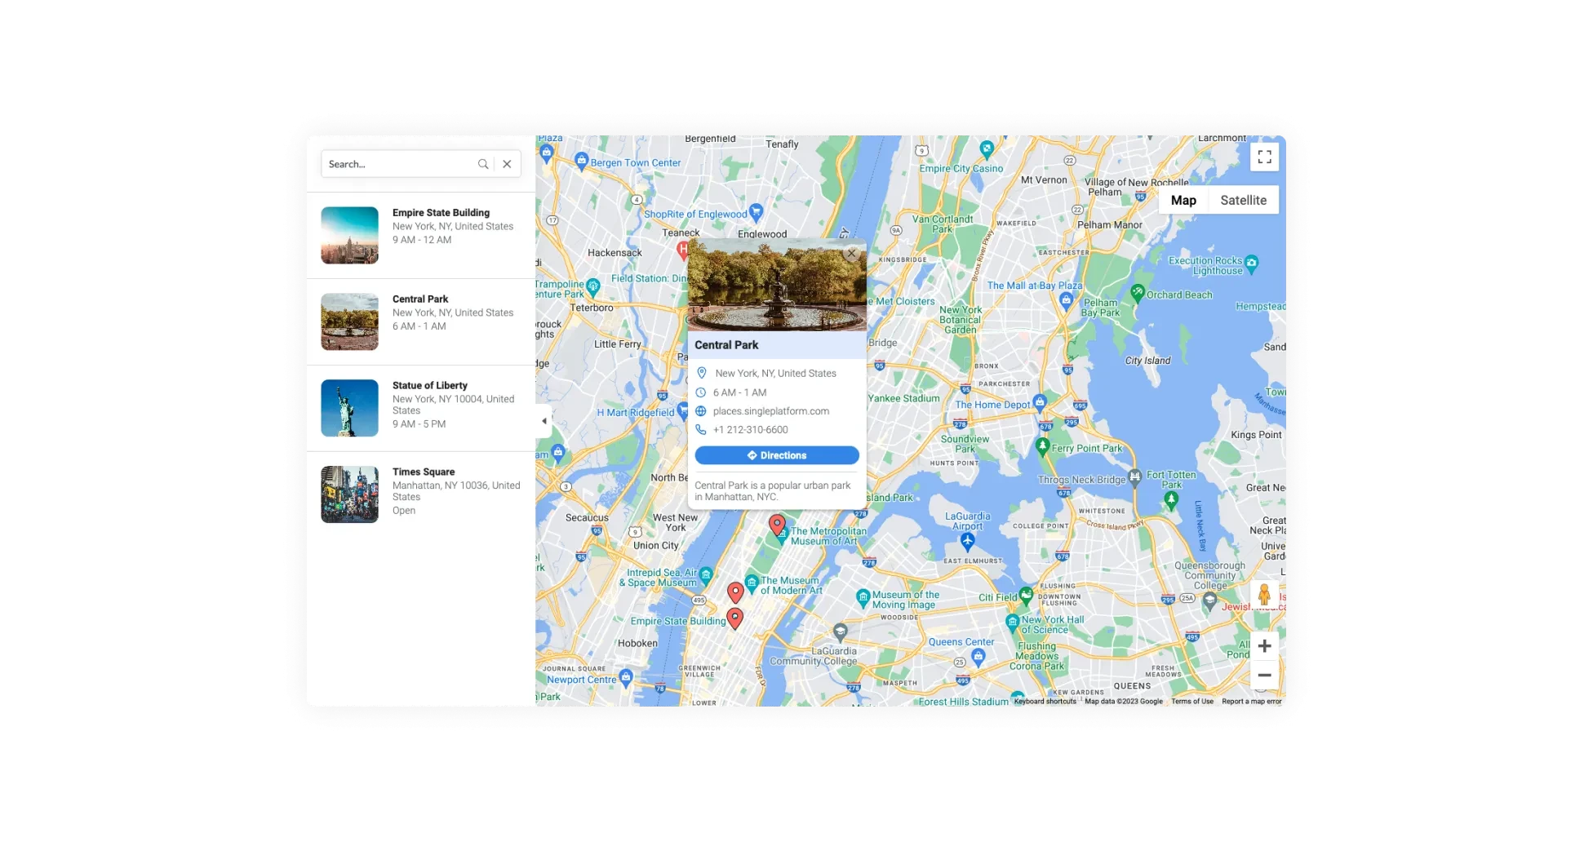The height and width of the screenshot is (842, 1593).
Task: Zoom in the map with the plus button
Action: (x=1264, y=646)
